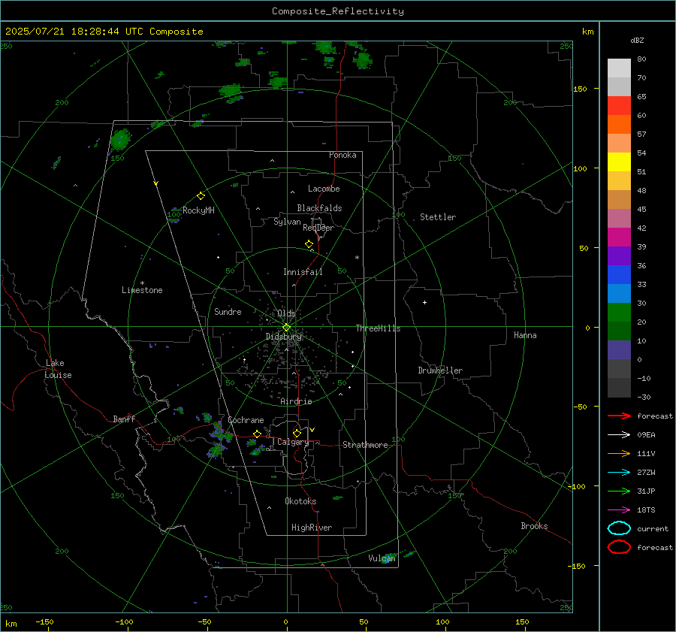
Task: Click the Hanna city label
Action: (525, 335)
